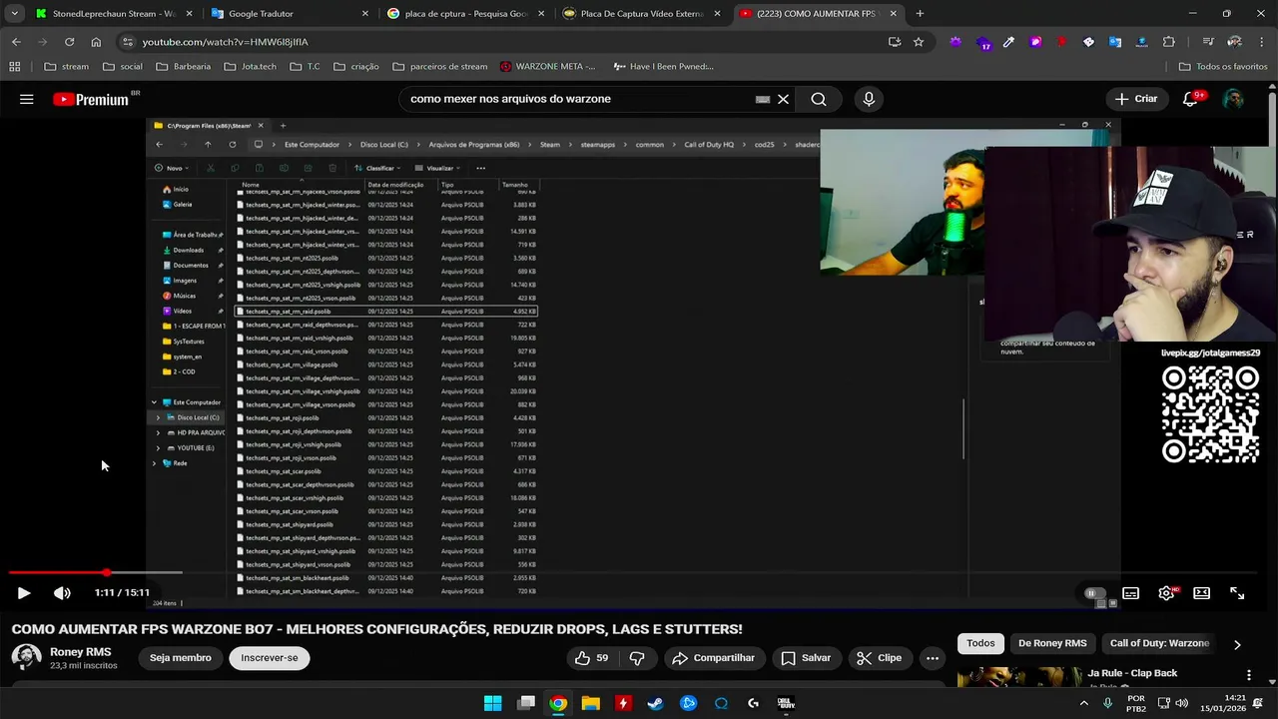Like the video with 59 likes
This screenshot has height=719, width=1278.
pyautogui.click(x=591, y=658)
